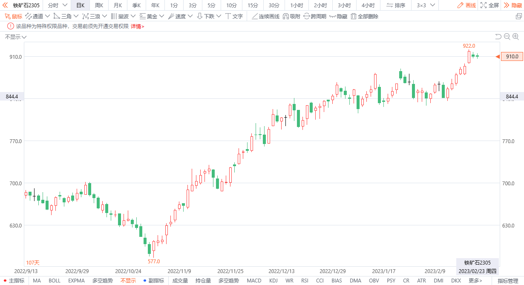Click the 指标管理 indicator management button
Image resolution: width=524 pixels, height=285 pixels.
coord(508,281)
